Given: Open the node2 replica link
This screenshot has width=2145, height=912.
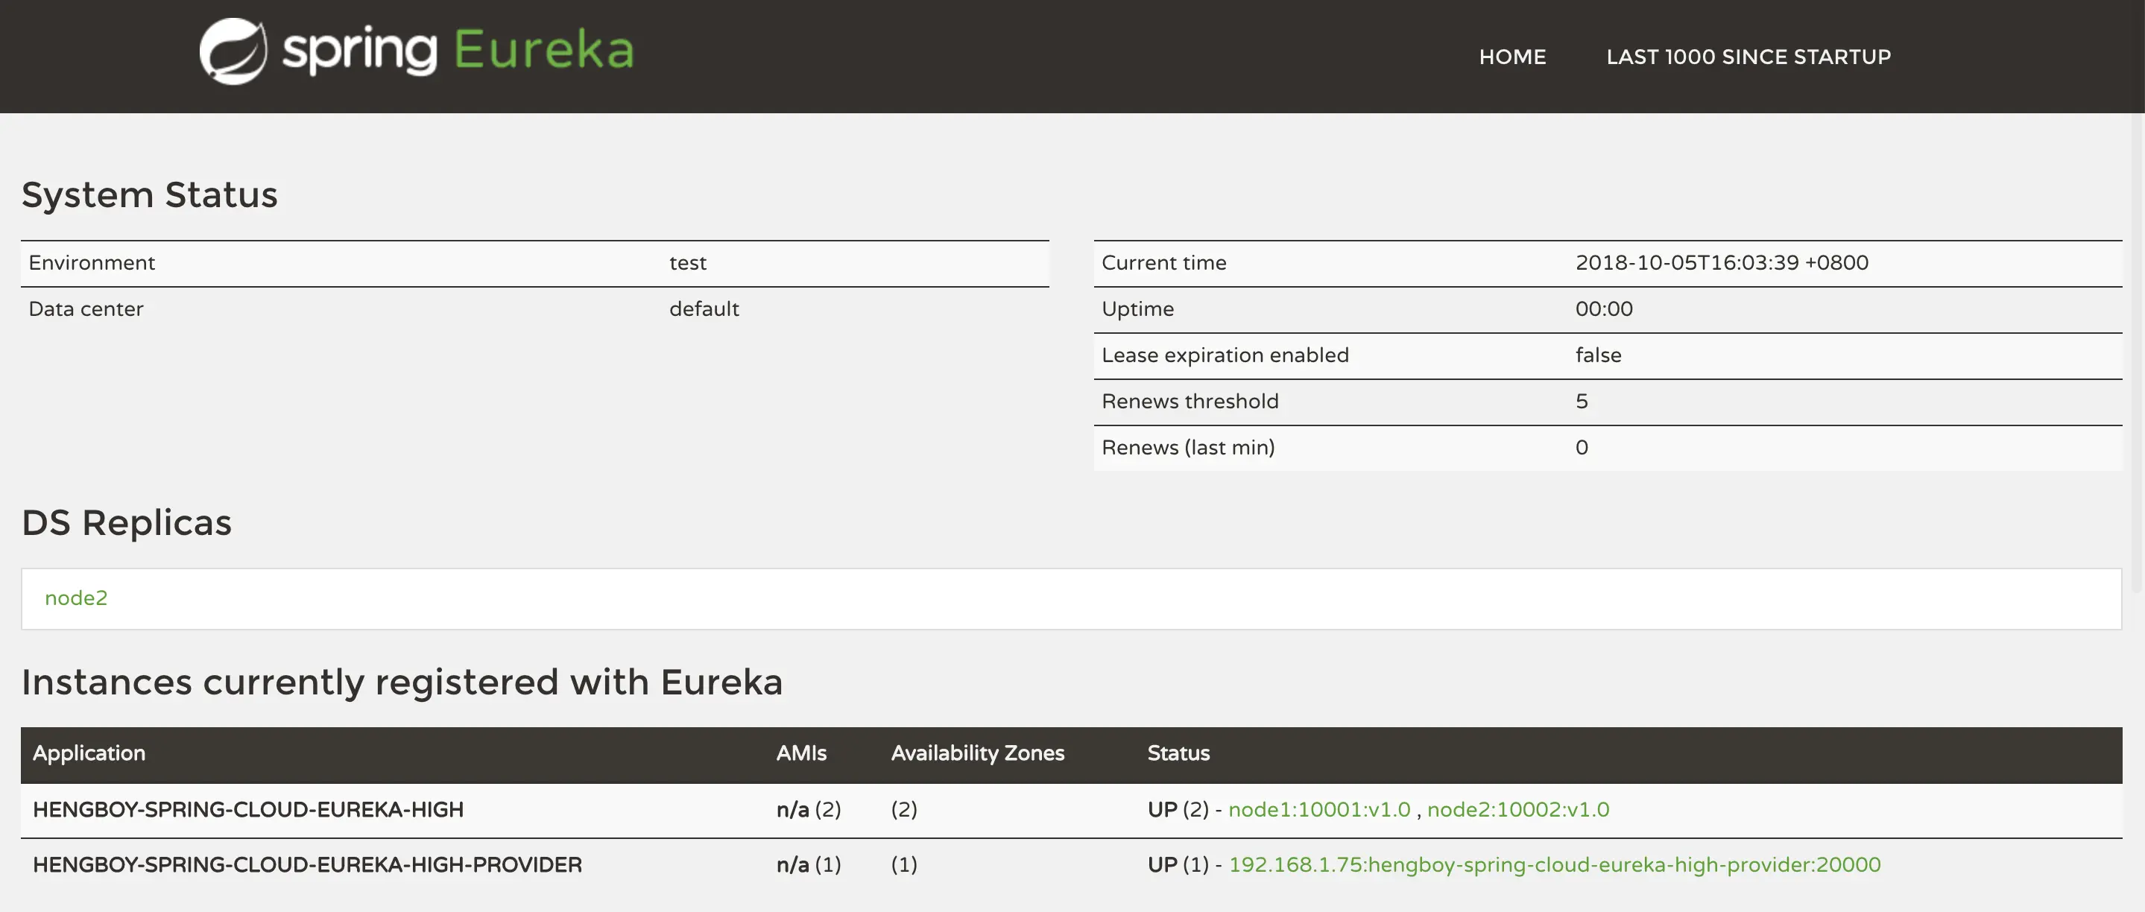Looking at the screenshot, I should [76, 598].
